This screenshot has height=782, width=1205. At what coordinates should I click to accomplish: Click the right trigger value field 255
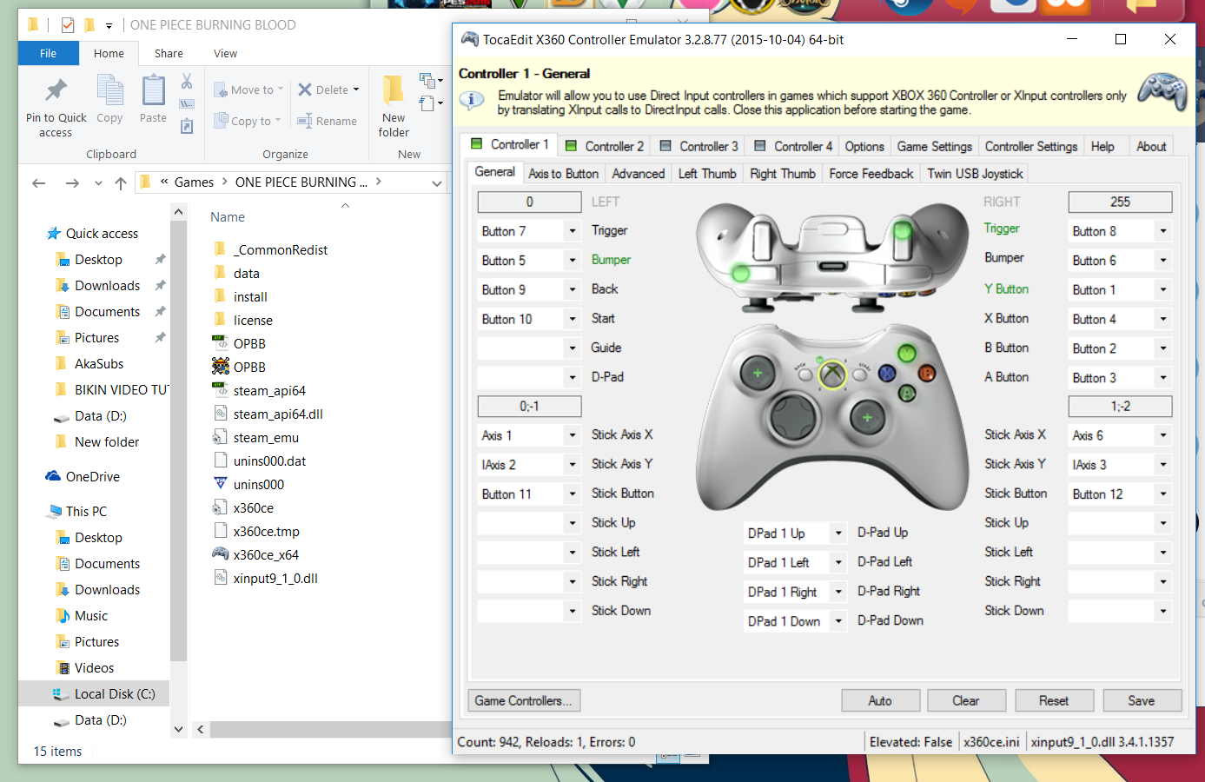pyautogui.click(x=1120, y=202)
